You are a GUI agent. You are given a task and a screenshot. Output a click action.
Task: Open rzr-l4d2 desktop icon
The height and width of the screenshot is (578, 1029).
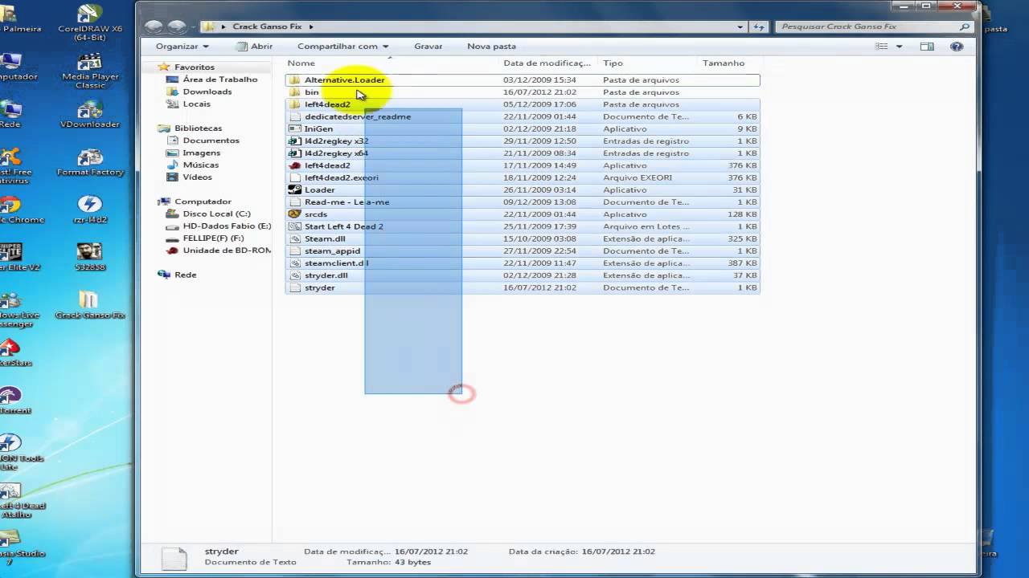90,210
